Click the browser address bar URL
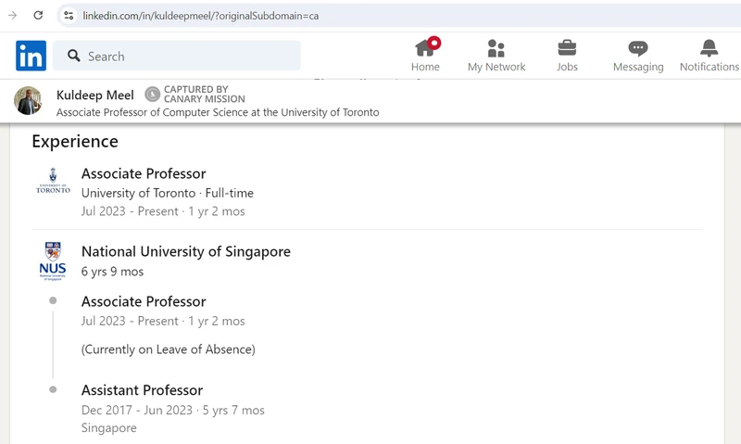741x444 pixels. tap(200, 16)
